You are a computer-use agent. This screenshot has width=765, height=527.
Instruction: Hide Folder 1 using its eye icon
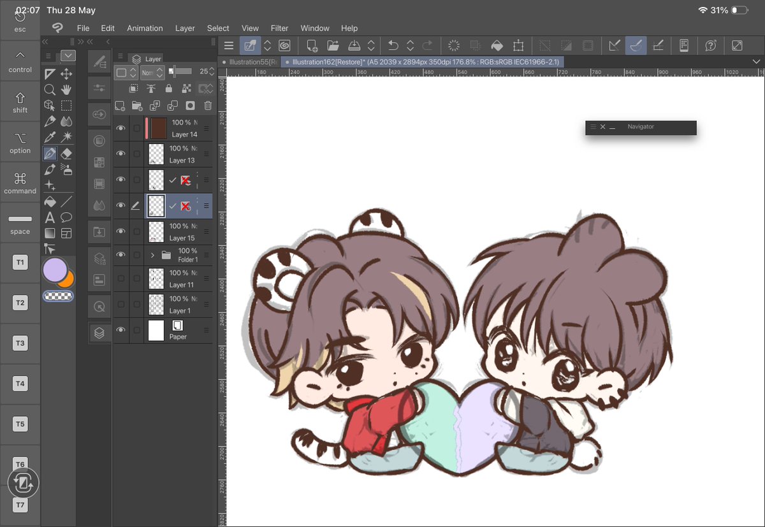(120, 255)
